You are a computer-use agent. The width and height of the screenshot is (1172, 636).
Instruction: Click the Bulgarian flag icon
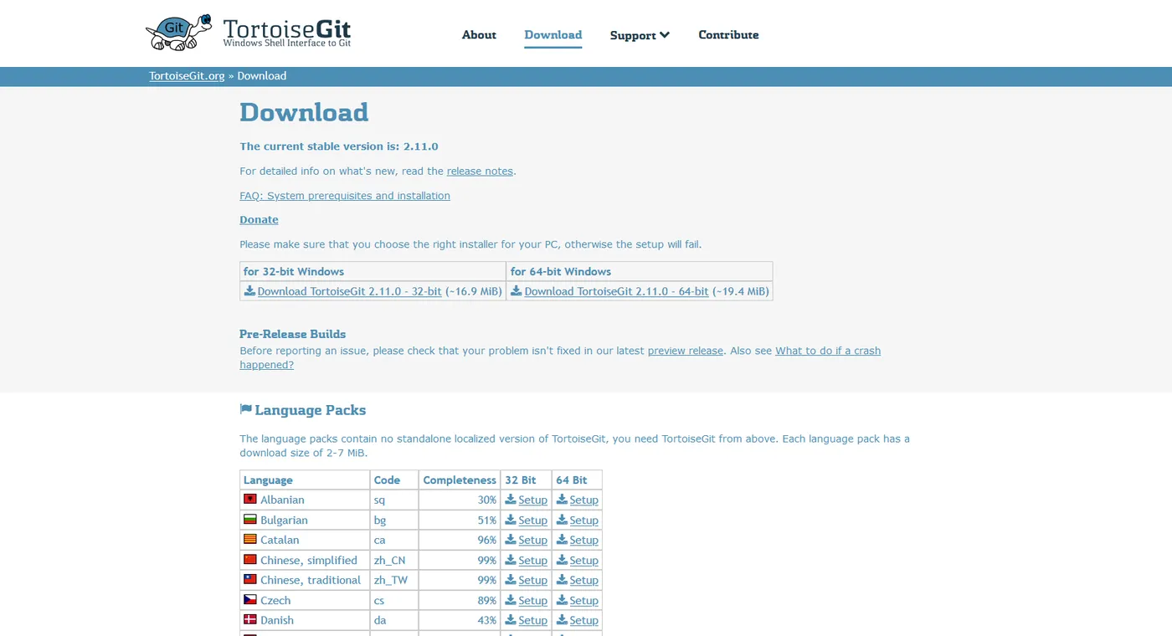[250, 519]
